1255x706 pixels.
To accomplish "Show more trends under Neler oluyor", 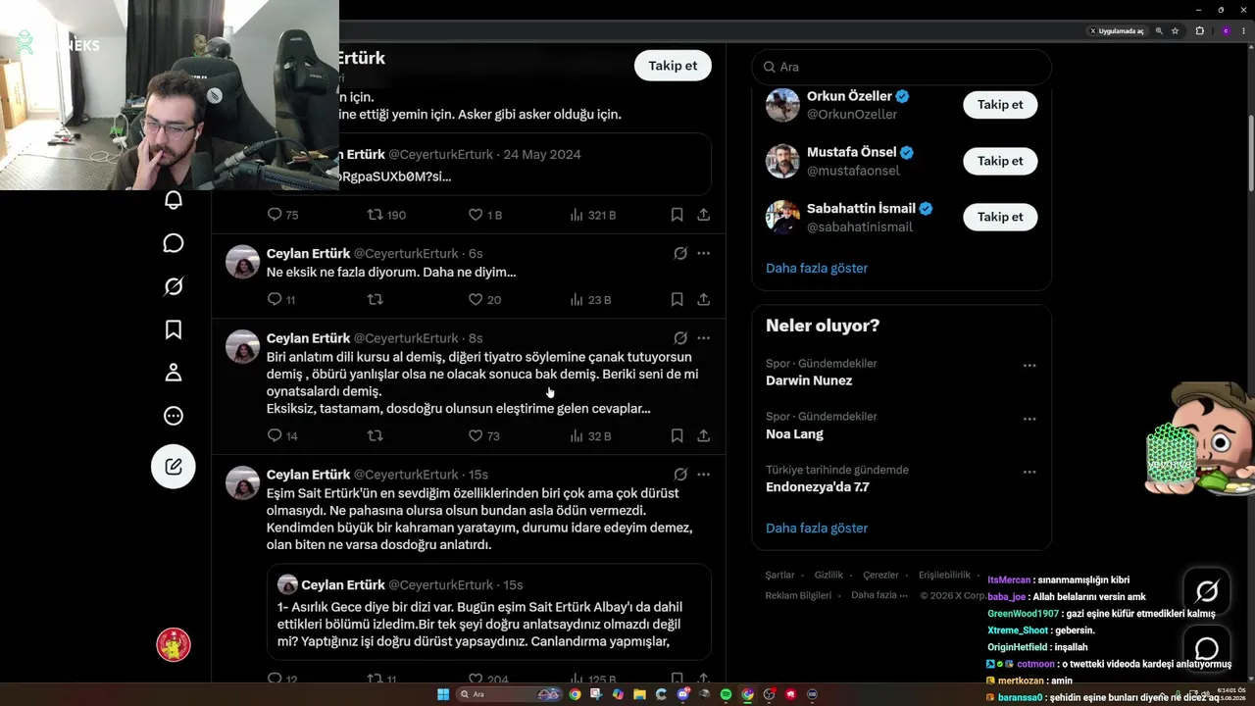I will click(817, 528).
